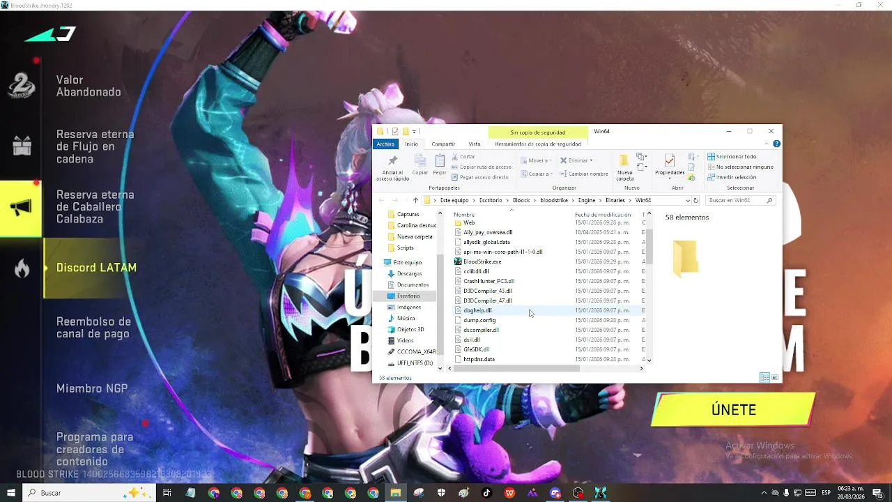The height and width of the screenshot is (502, 892).
Task: Click bloodstrike in the address path
Action: click(554, 200)
